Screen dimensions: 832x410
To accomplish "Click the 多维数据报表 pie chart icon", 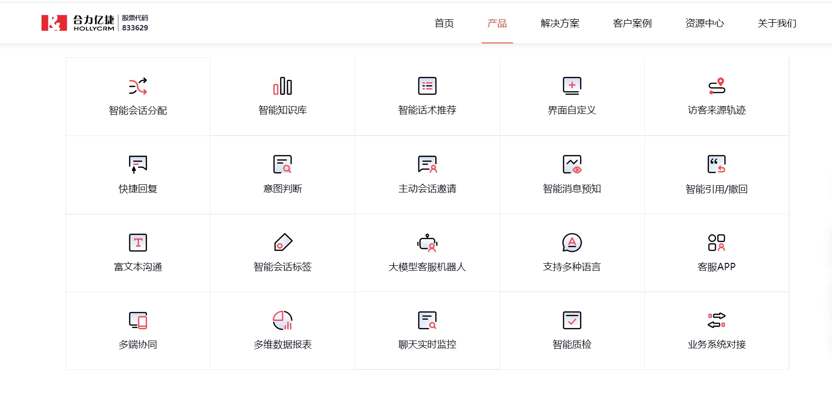I will tap(283, 320).
